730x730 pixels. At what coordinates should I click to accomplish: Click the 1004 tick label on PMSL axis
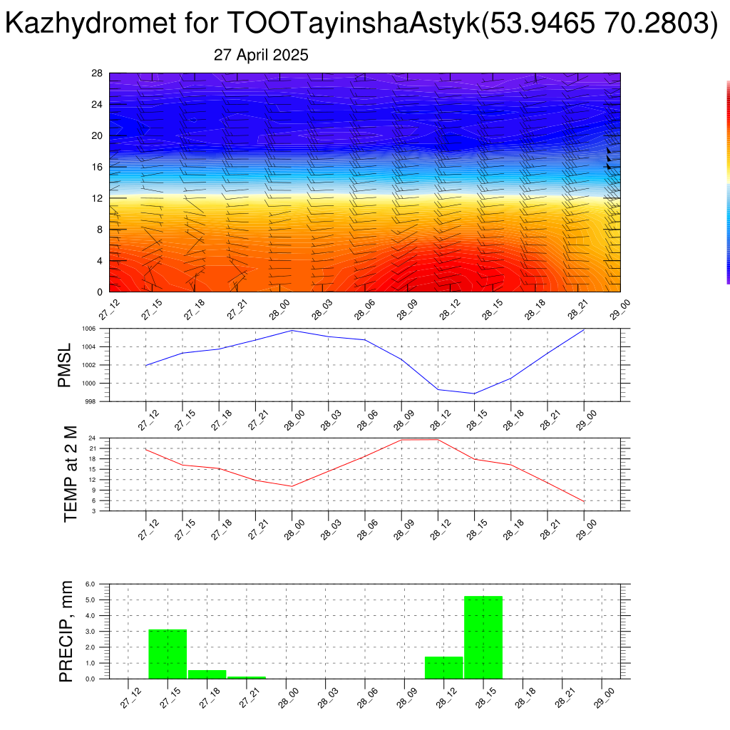(89, 347)
